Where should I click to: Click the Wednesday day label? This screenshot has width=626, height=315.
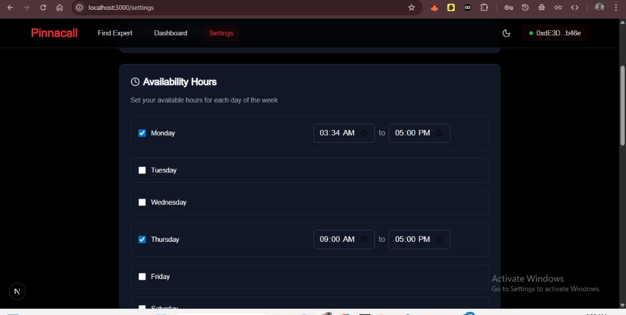pos(169,202)
